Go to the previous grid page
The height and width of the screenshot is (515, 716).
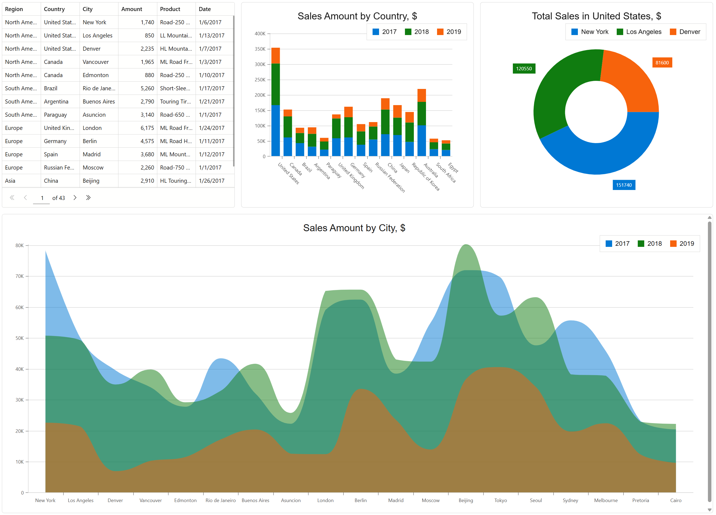click(x=26, y=198)
